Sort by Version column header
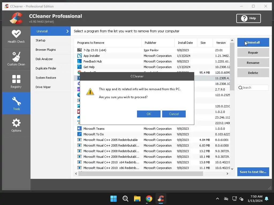This screenshot has height=205, width=274. tap(221, 43)
